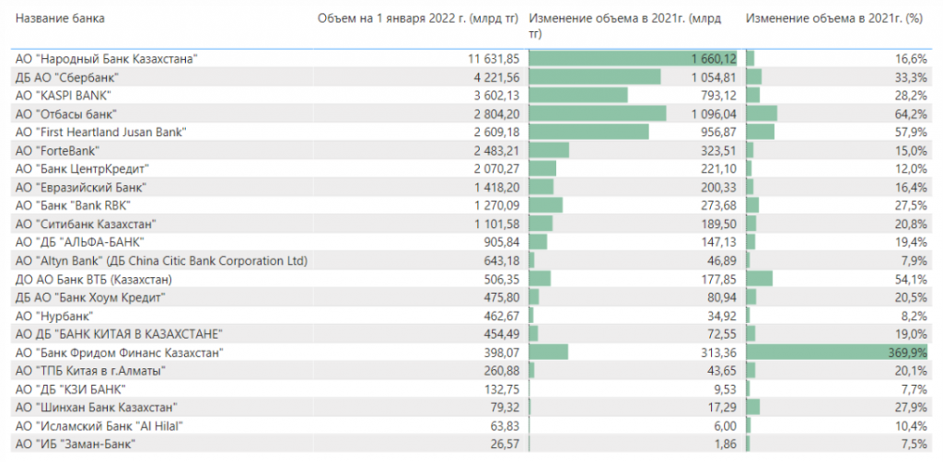Select АО "Исламский Банк "Al Hilal" name

(x=99, y=426)
